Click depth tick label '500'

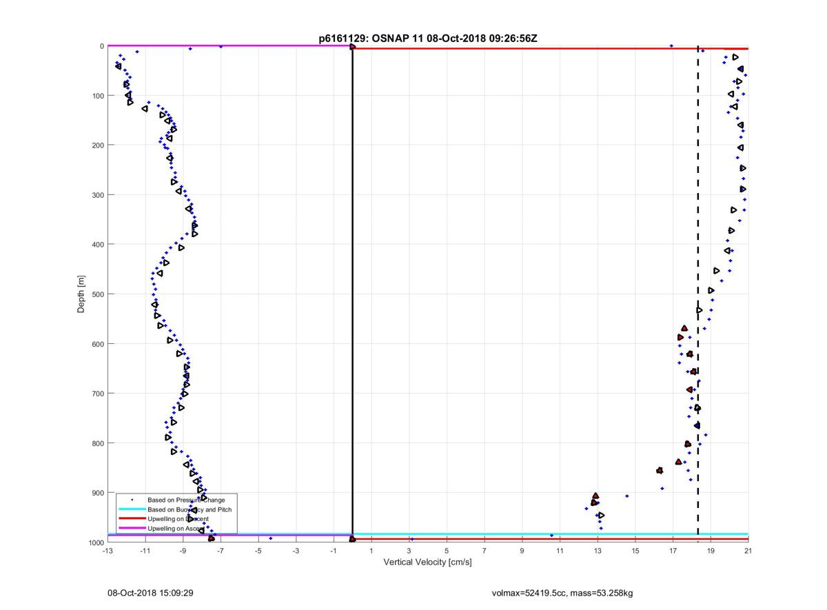click(98, 294)
